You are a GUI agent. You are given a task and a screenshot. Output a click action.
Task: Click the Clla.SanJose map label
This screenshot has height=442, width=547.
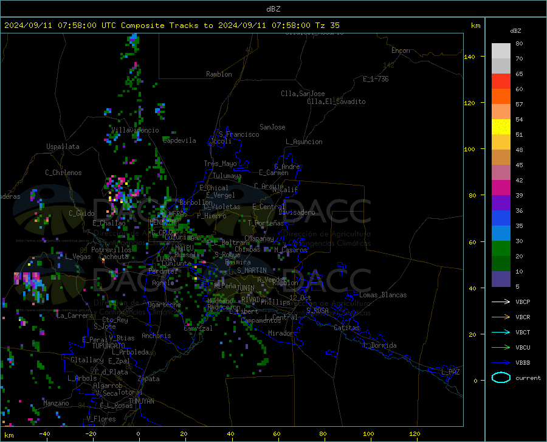pyautogui.click(x=303, y=94)
